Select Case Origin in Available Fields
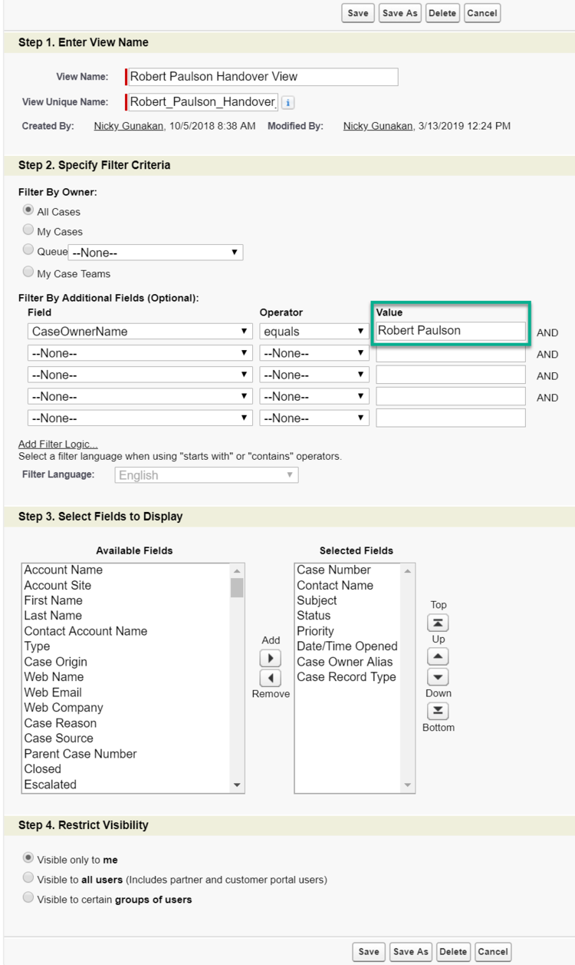Screen dimensions: 575x965 click(x=56, y=662)
